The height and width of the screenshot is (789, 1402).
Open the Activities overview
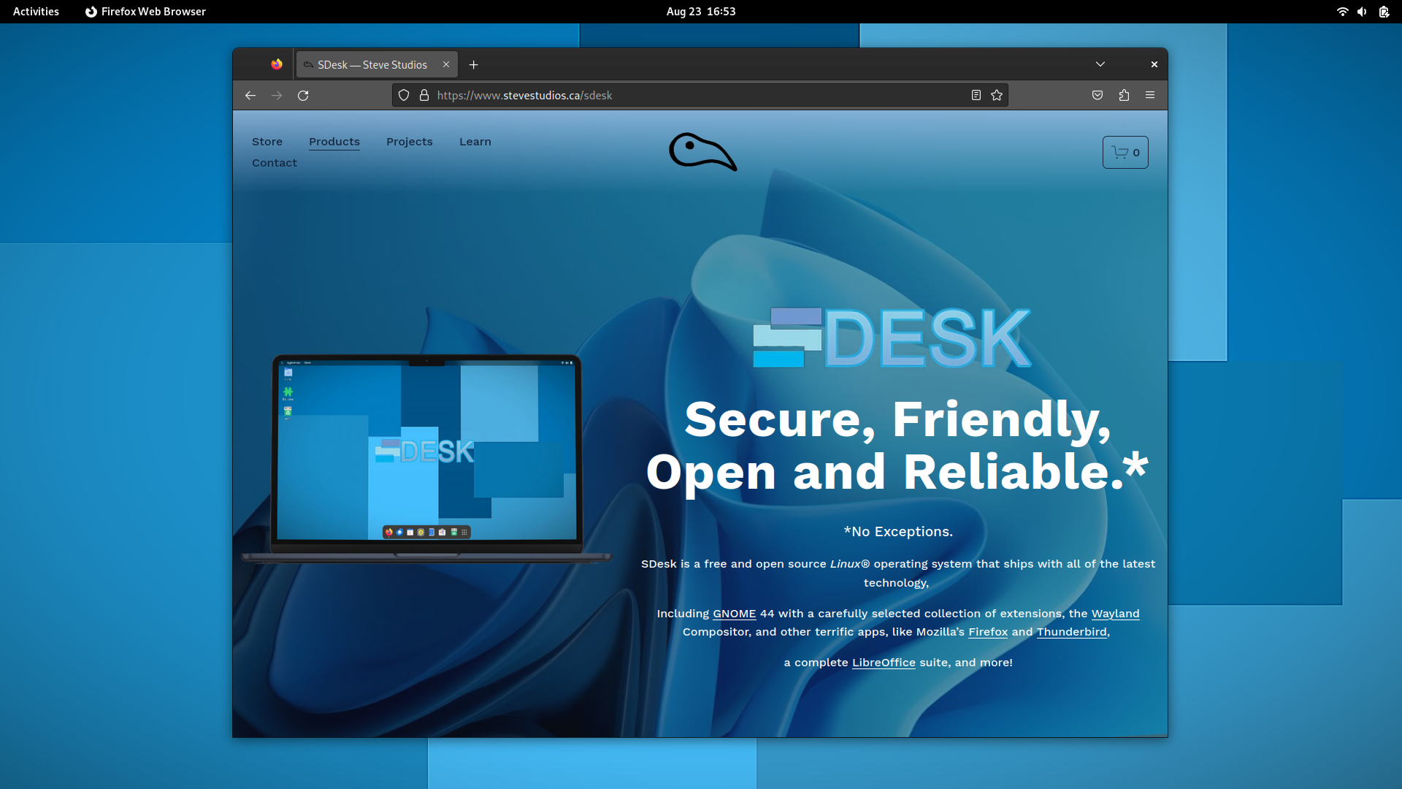(x=36, y=12)
